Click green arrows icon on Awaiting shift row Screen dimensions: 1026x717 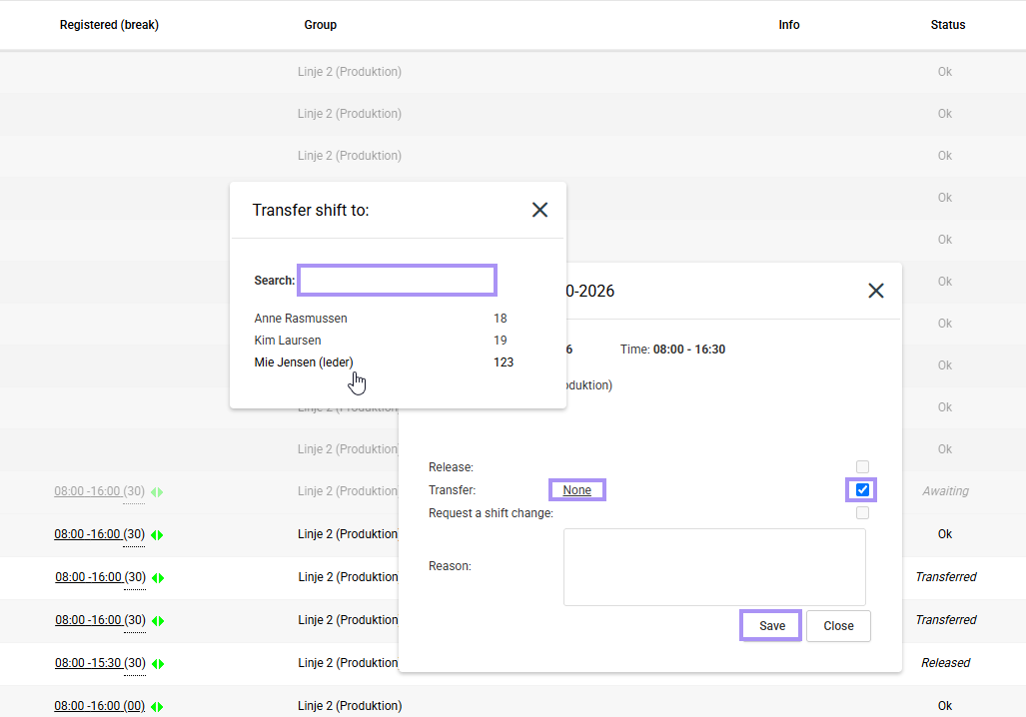coord(157,492)
